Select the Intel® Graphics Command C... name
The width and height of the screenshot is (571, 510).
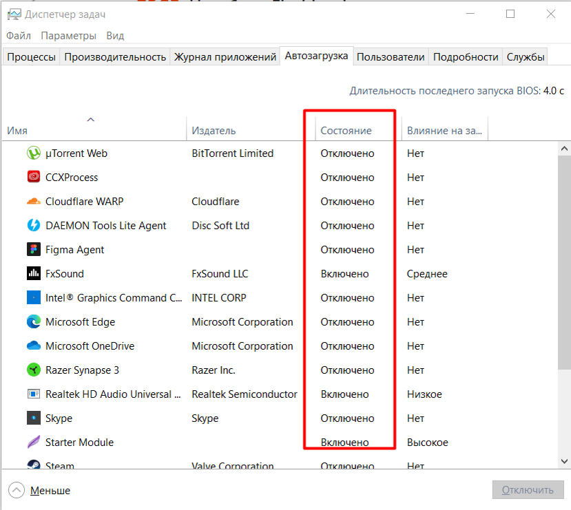coord(114,298)
